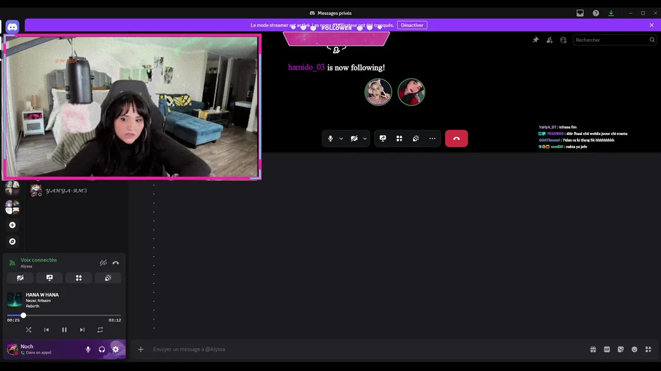The width and height of the screenshot is (661, 371).
Task: Click the Désactiver streamer mode button
Action: 412,25
